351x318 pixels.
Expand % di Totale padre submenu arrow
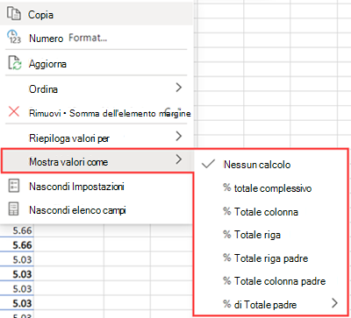point(334,303)
